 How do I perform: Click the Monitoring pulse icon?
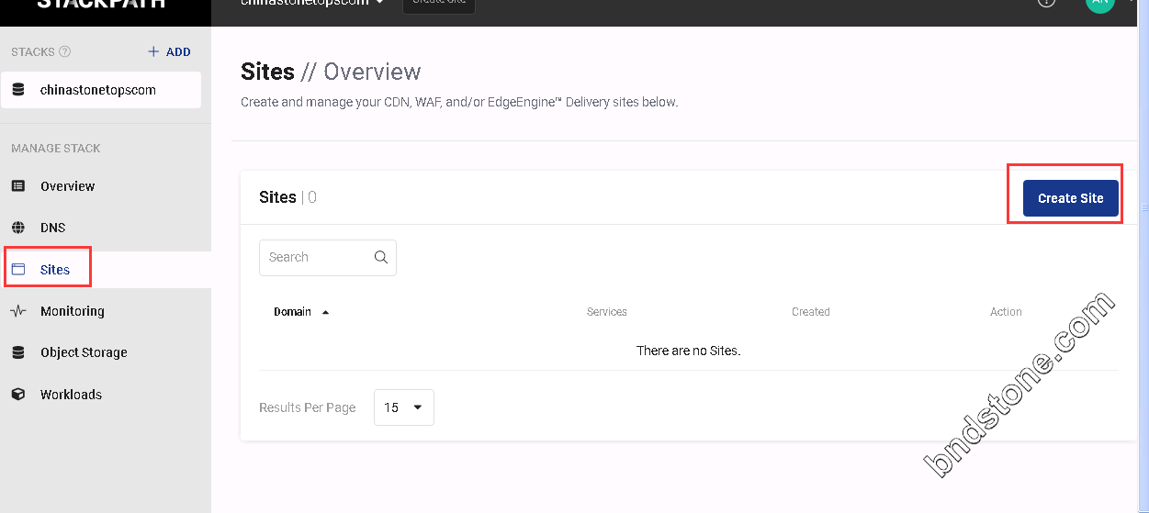pyautogui.click(x=18, y=311)
